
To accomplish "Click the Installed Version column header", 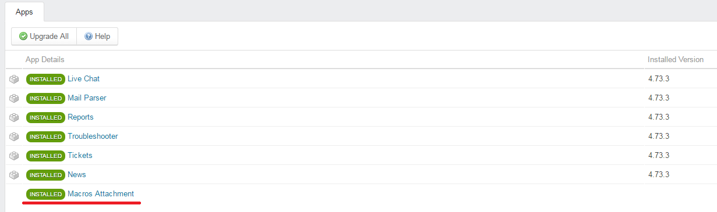I will 676,60.
